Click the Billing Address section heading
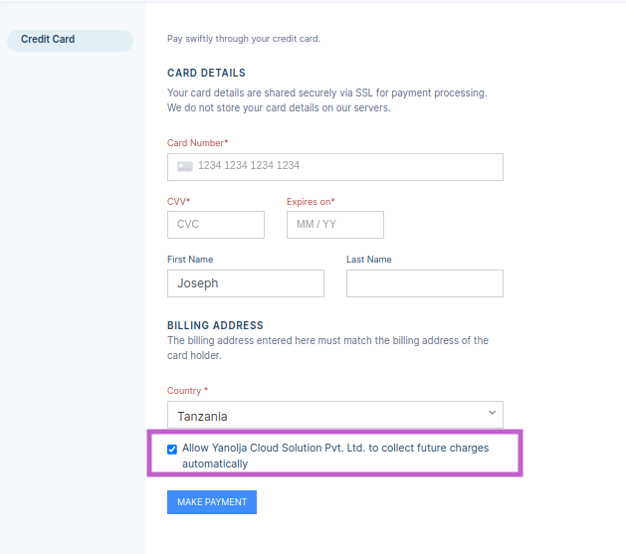This screenshot has width=626, height=554. 215,325
